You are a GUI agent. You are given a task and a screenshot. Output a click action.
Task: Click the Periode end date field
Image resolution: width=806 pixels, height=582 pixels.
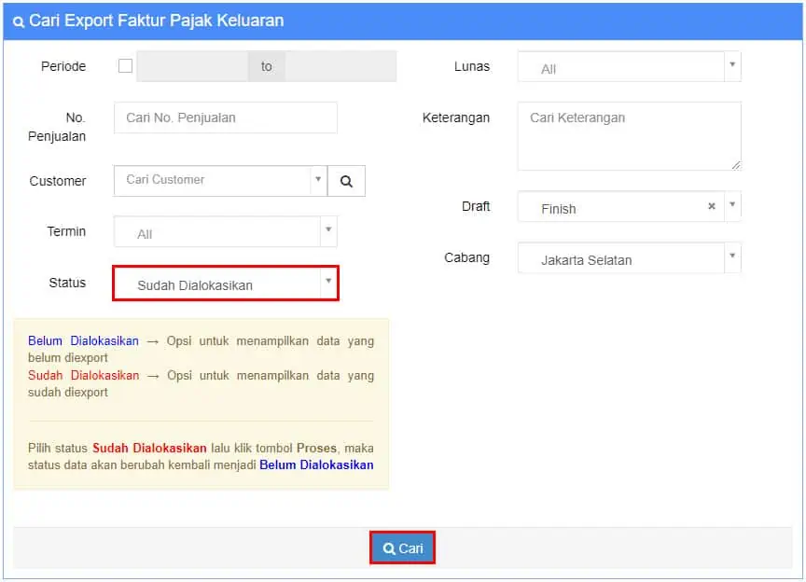[x=340, y=66]
